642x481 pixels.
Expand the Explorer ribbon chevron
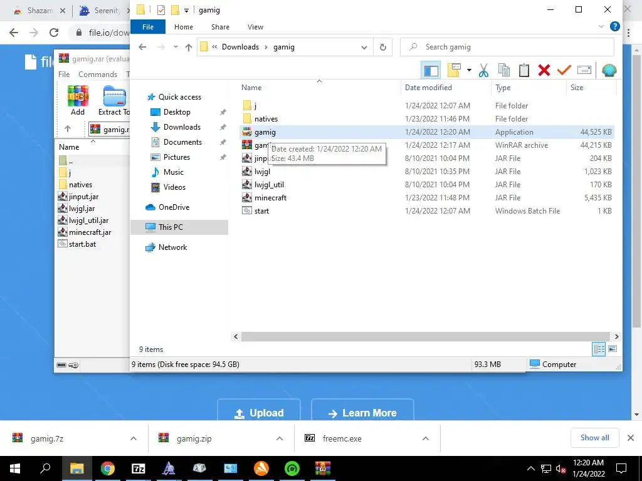pos(601,26)
